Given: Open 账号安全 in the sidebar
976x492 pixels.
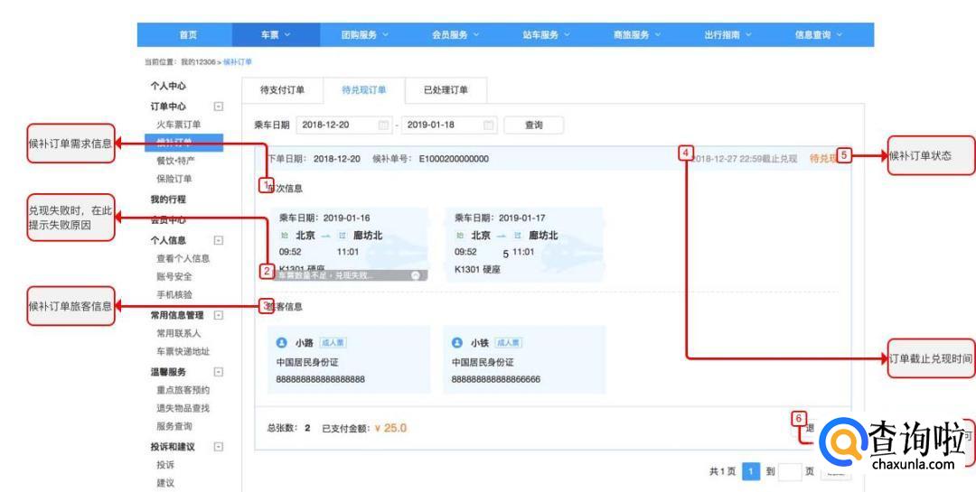Looking at the screenshot, I should pyautogui.click(x=174, y=276).
